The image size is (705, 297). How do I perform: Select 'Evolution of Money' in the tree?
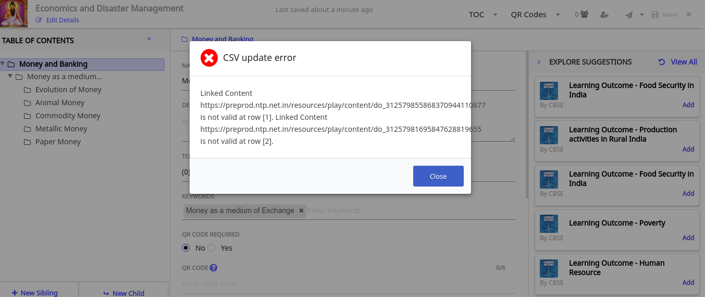point(68,90)
